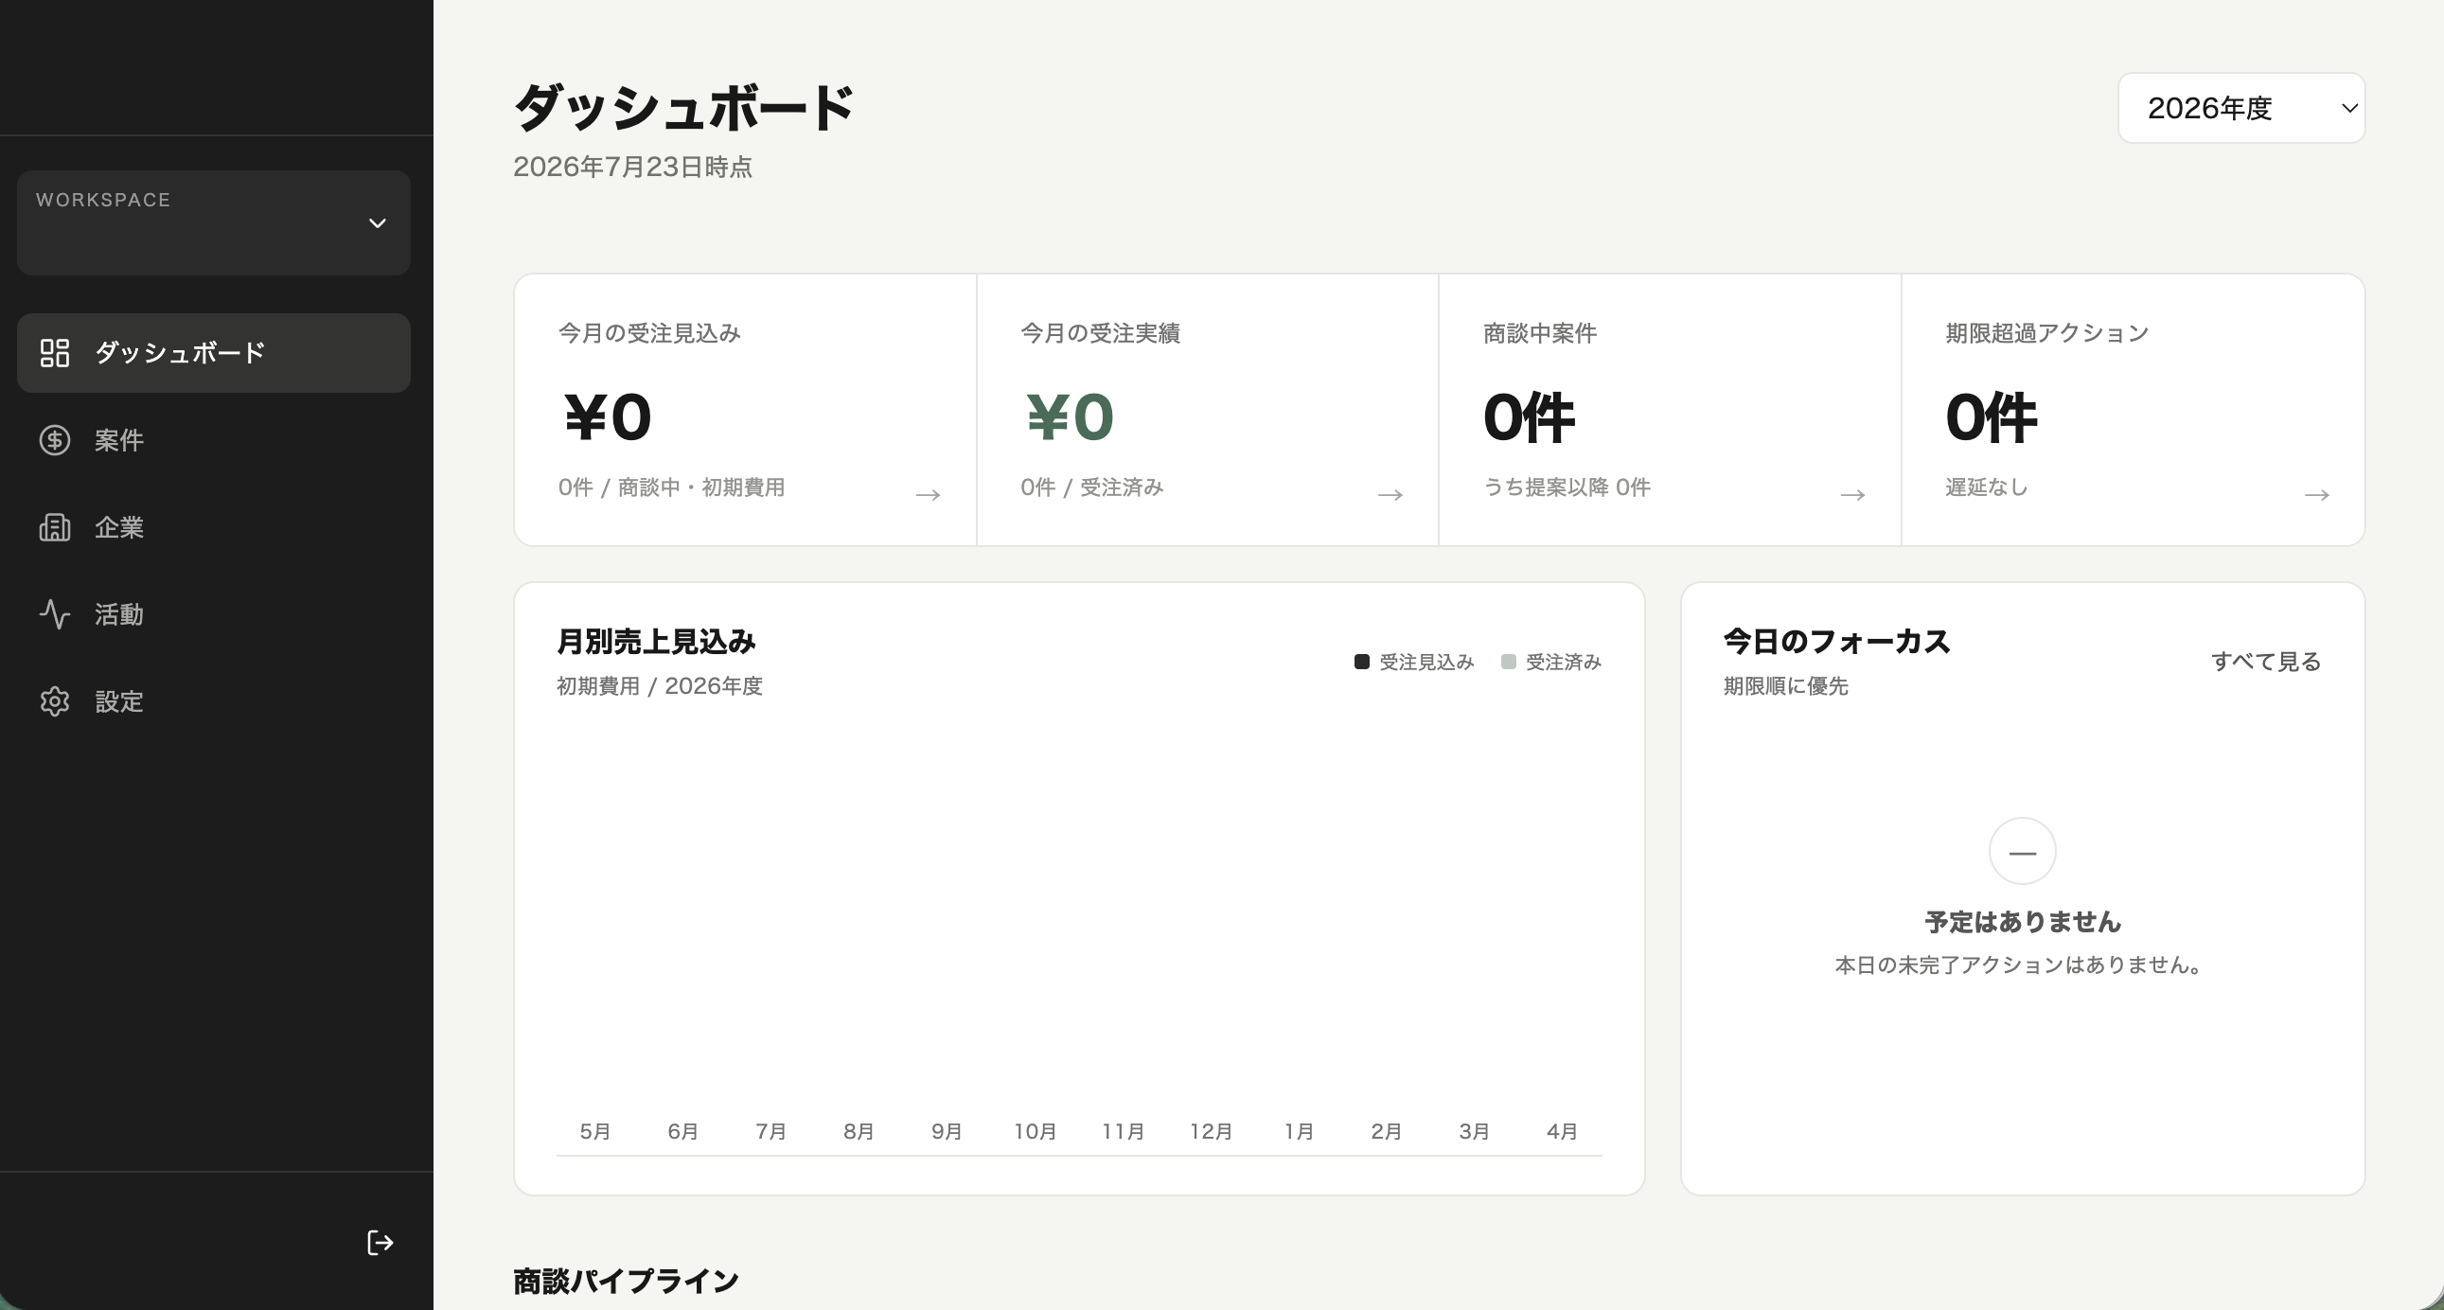Click the 2026年7月23日時点 date text
2444x1310 pixels.
[x=633, y=167]
